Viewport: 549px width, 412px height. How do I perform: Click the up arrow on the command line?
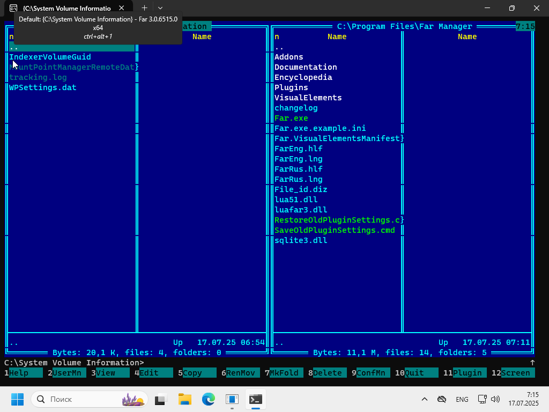532,363
